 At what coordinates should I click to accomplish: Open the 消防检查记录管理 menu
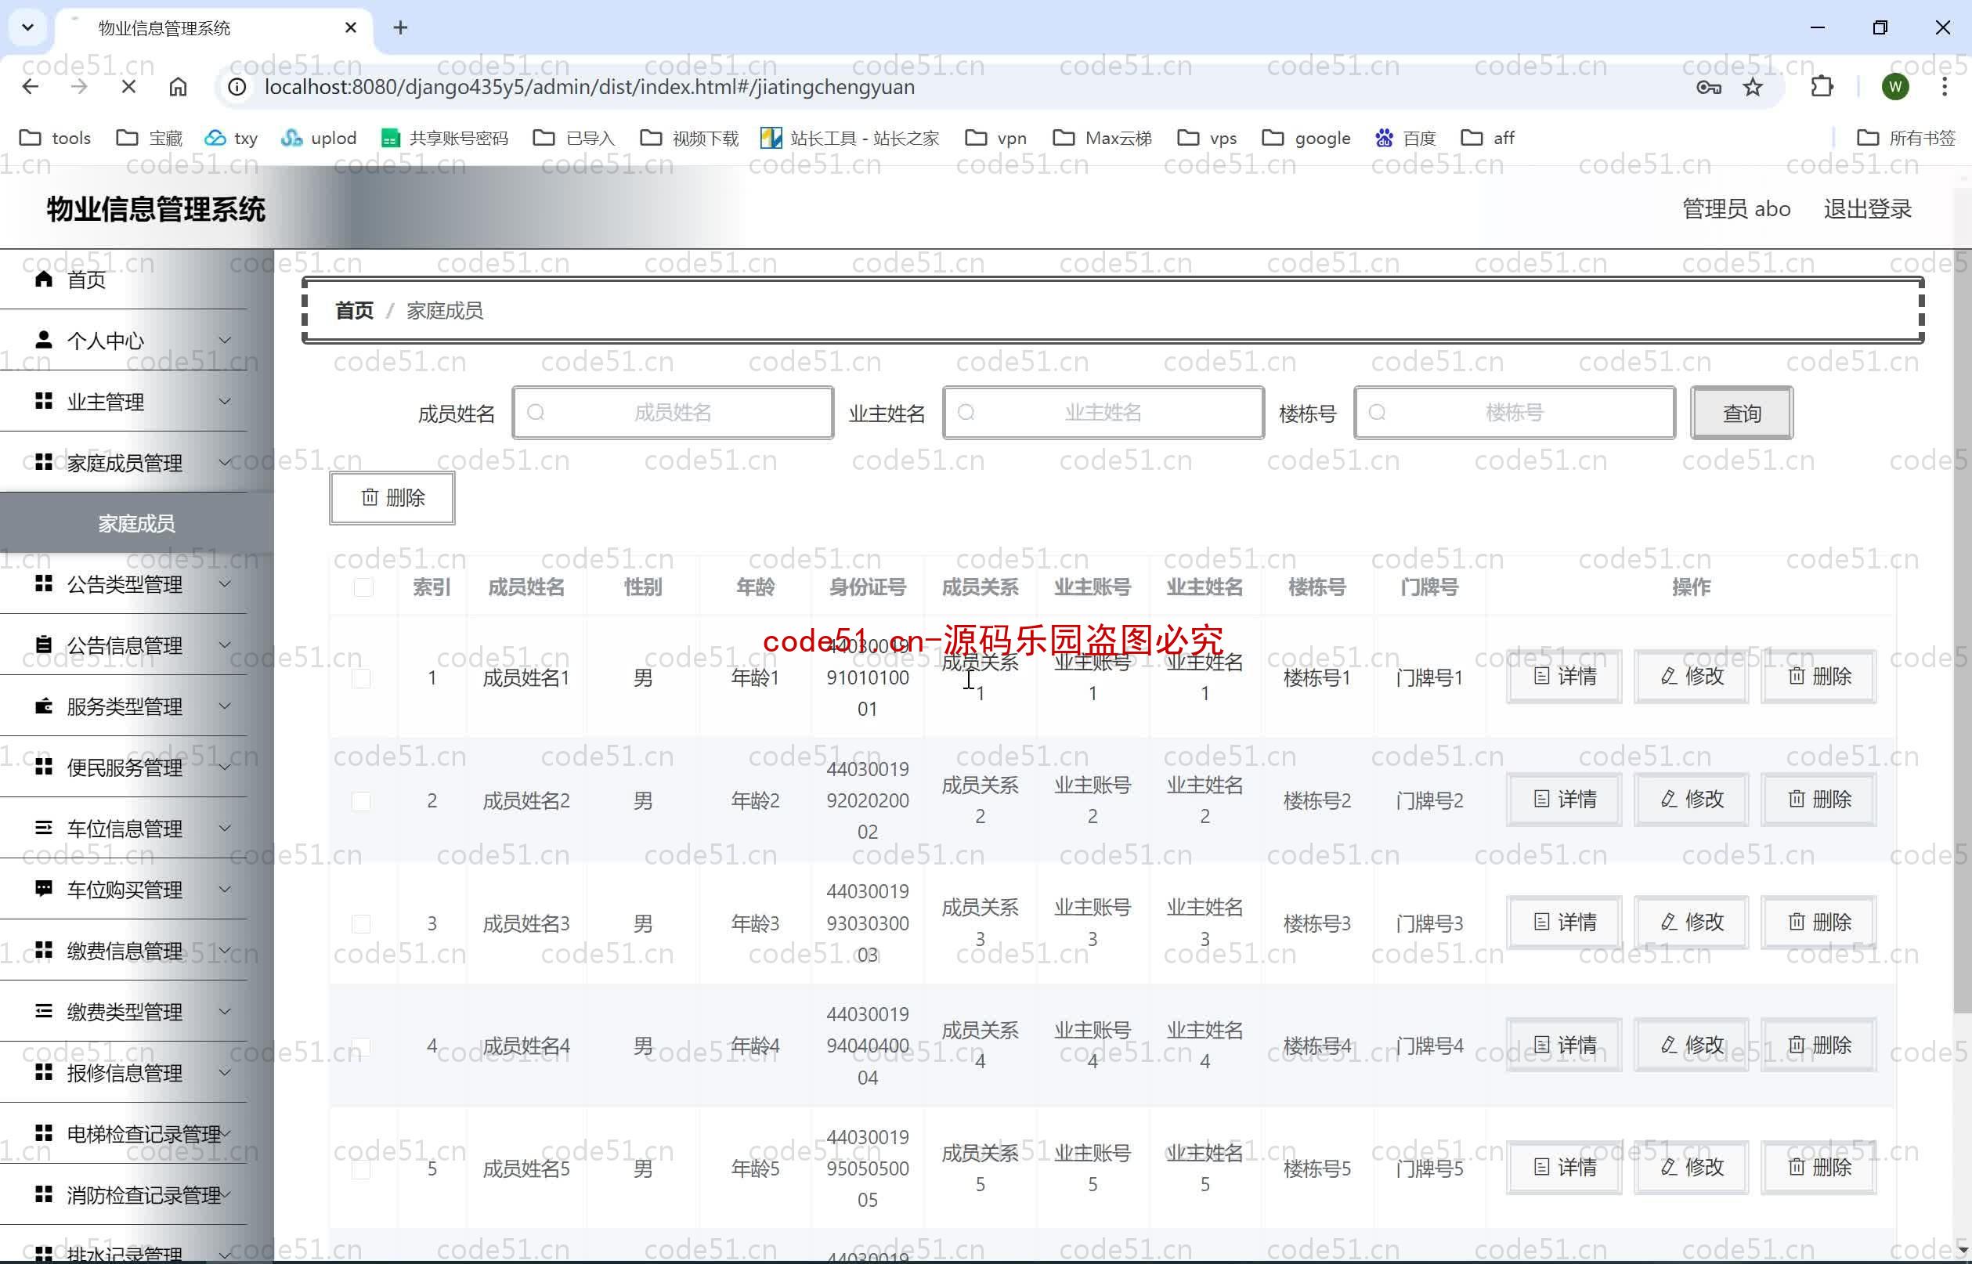(123, 1194)
